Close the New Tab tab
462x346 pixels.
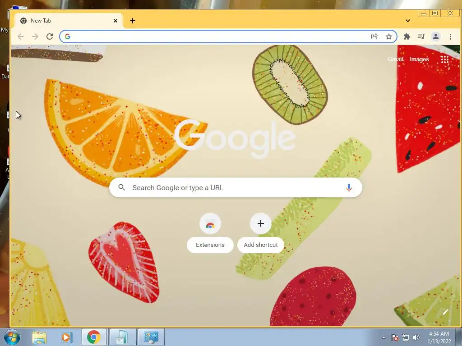115,21
